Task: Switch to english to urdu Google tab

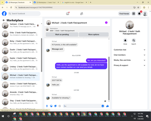Action: (x=74, y=2)
